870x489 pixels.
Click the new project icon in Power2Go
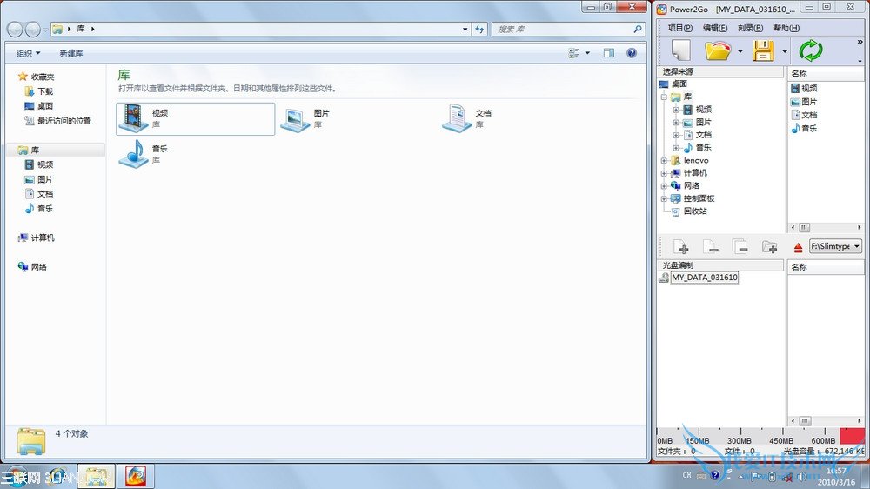680,50
